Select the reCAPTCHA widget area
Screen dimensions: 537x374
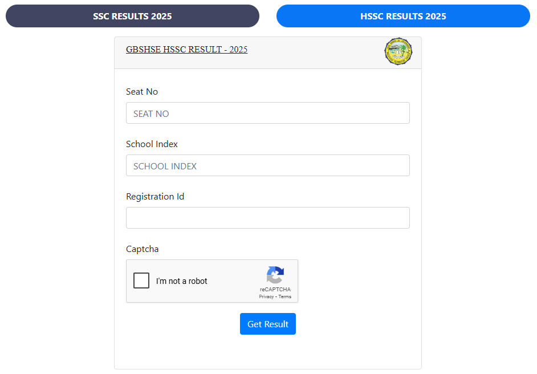tap(212, 281)
